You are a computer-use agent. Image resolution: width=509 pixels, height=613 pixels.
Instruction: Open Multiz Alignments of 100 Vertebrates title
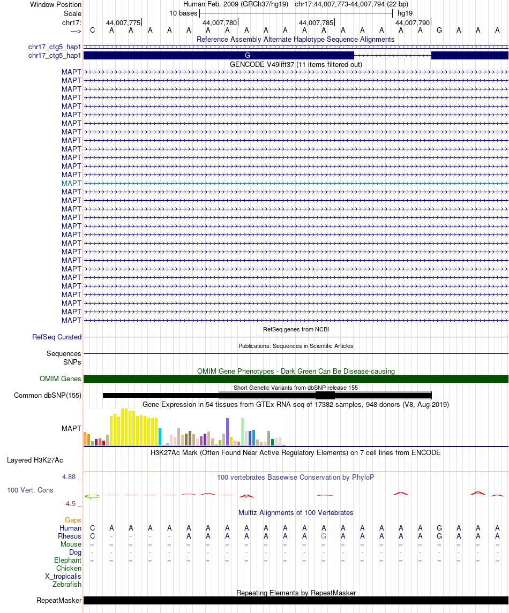(296, 513)
